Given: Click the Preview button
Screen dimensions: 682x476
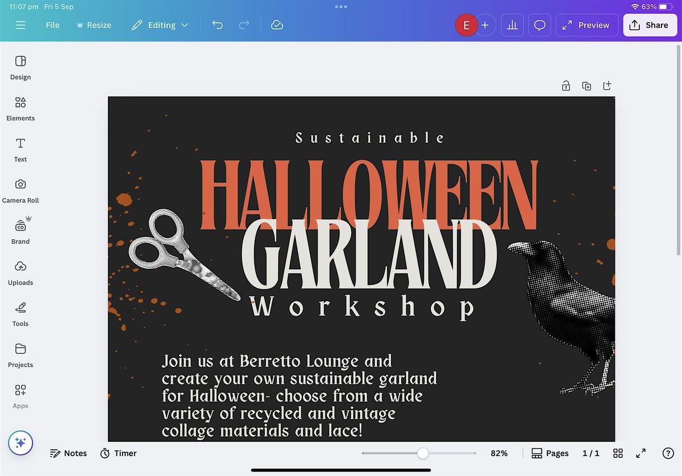Looking at the screenshot, I should [x=587, y=25].
